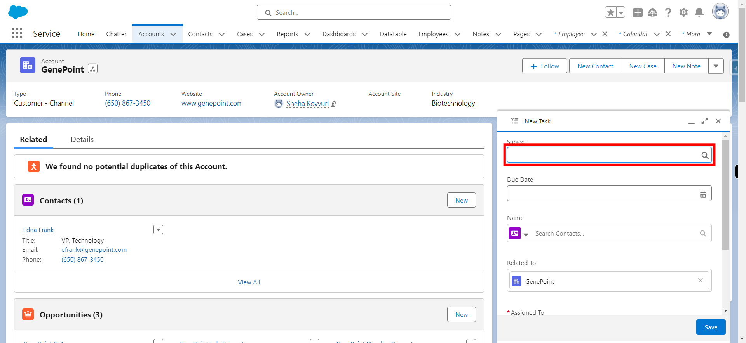
Task: Open the Due Date calendar picker
Action: (703, 195)
